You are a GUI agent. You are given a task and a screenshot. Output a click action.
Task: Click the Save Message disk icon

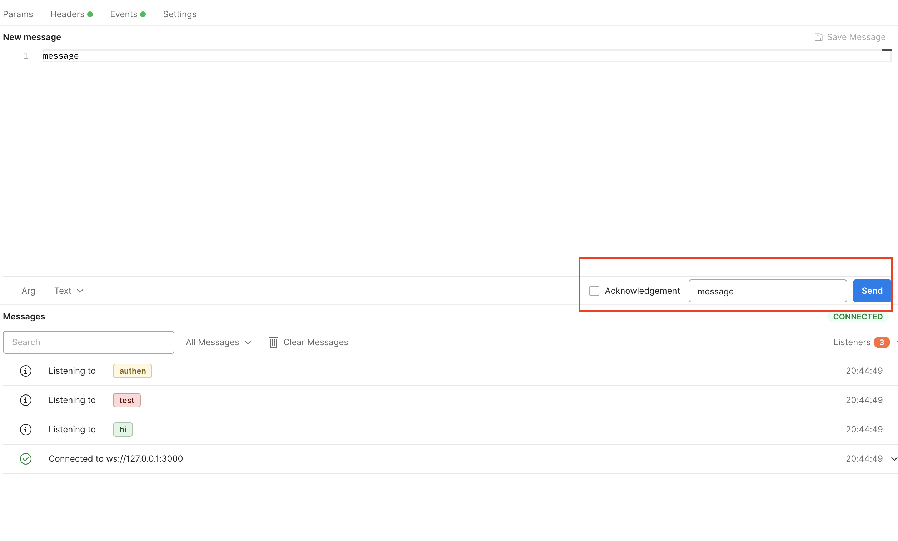point(818,37)
